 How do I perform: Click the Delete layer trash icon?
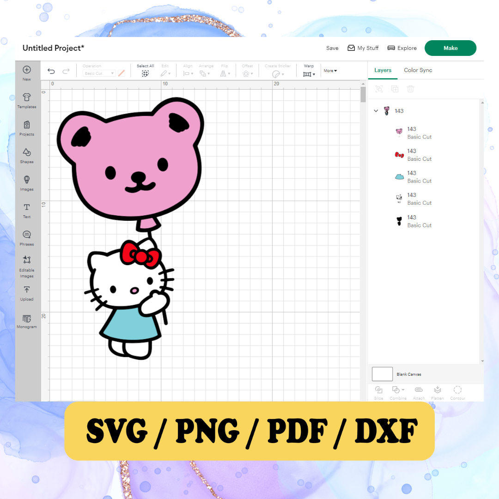click(x=411, y=89)
